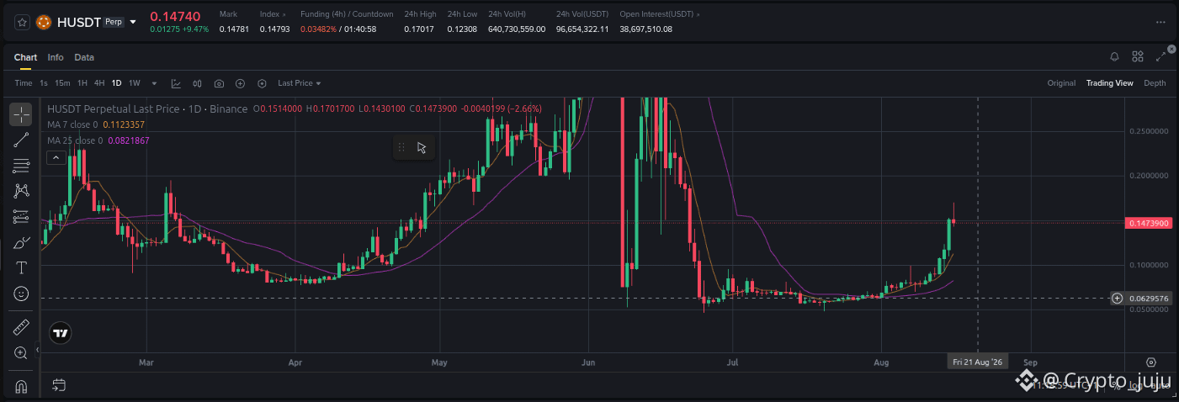
Task: Add HUSDT to favorites with the star icon
Action: point(22,22)
